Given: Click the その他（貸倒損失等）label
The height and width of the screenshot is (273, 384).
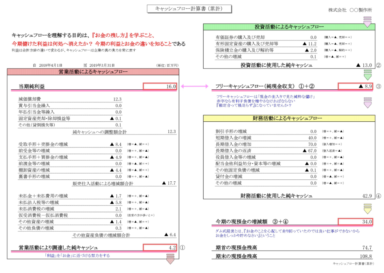Looking at the screenshot, I should (x=37, y=125).
